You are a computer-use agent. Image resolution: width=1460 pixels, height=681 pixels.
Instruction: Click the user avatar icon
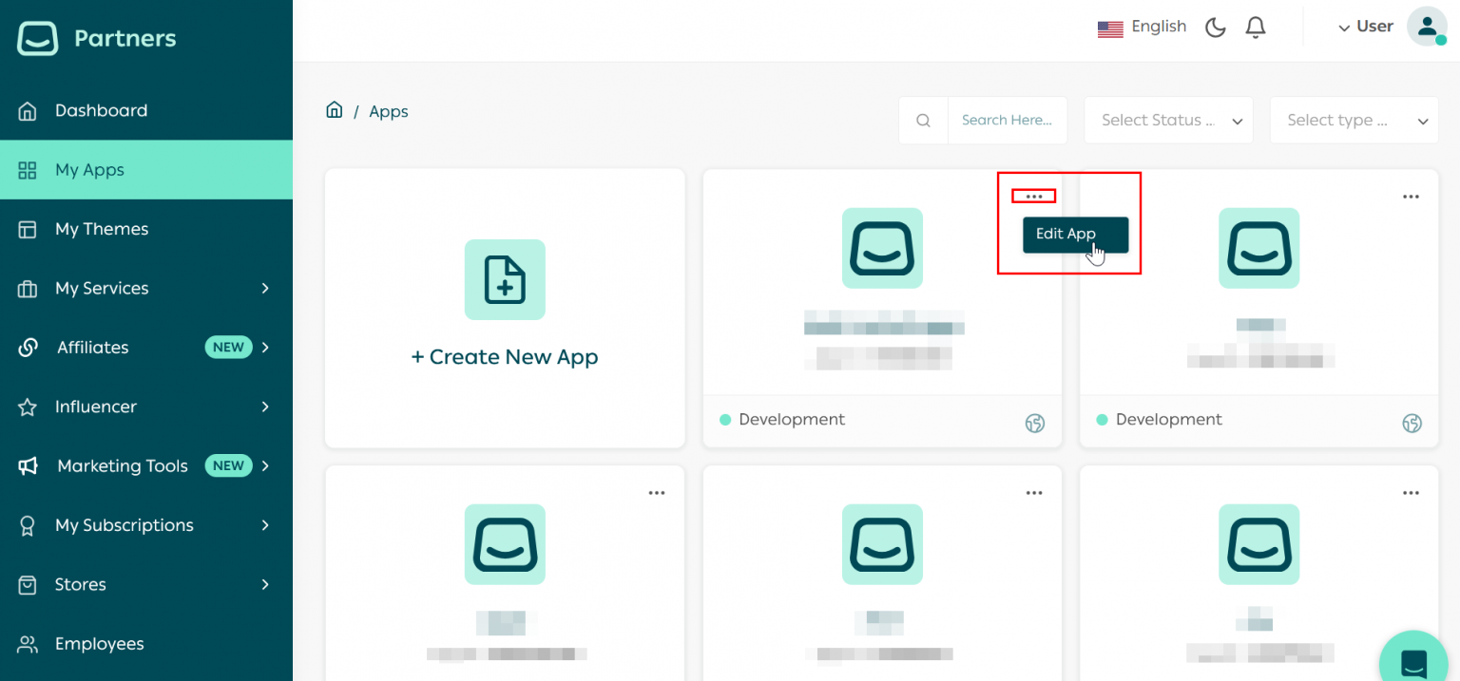(1427, 28)
